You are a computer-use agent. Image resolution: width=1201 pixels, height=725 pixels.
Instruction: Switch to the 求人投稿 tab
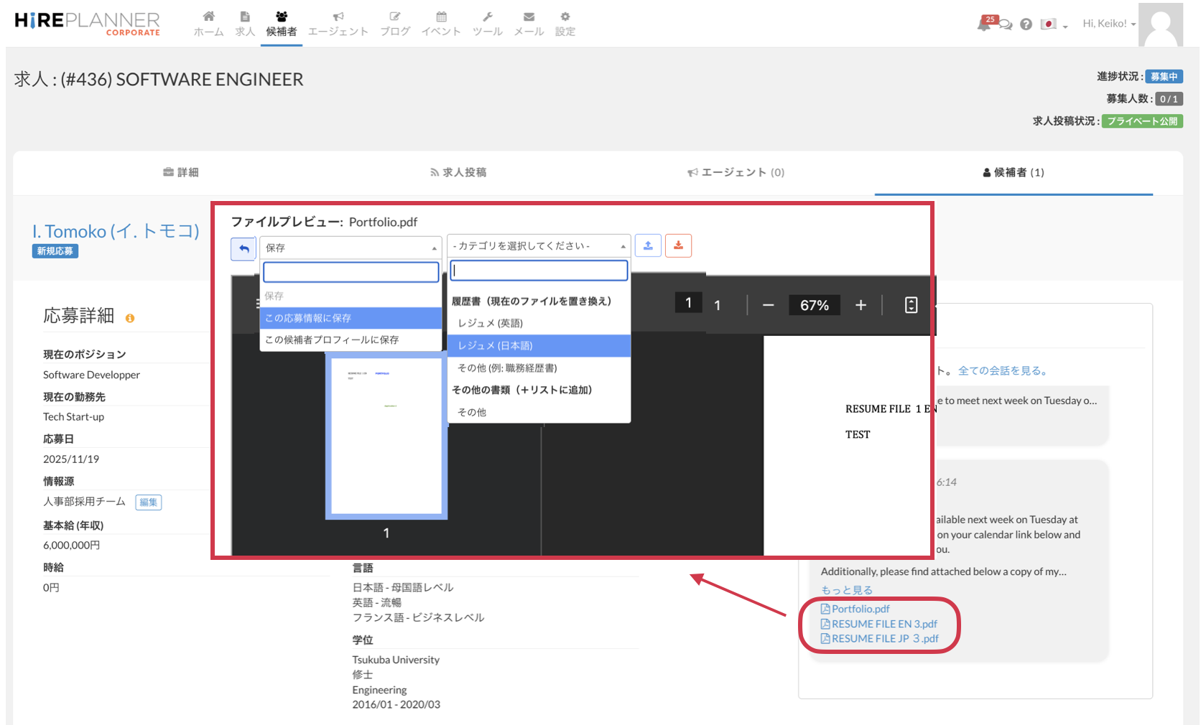458,172
